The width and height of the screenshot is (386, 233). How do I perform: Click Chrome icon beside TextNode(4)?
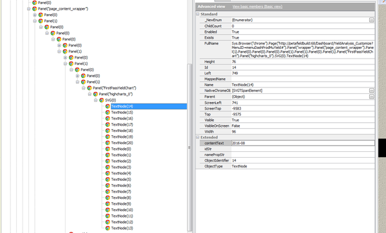107,173
